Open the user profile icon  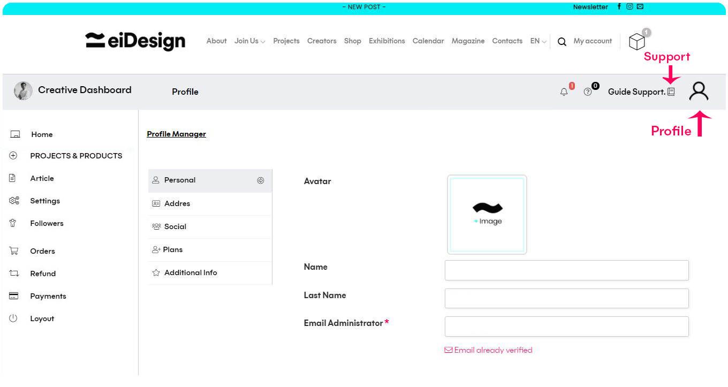[699, 92]
